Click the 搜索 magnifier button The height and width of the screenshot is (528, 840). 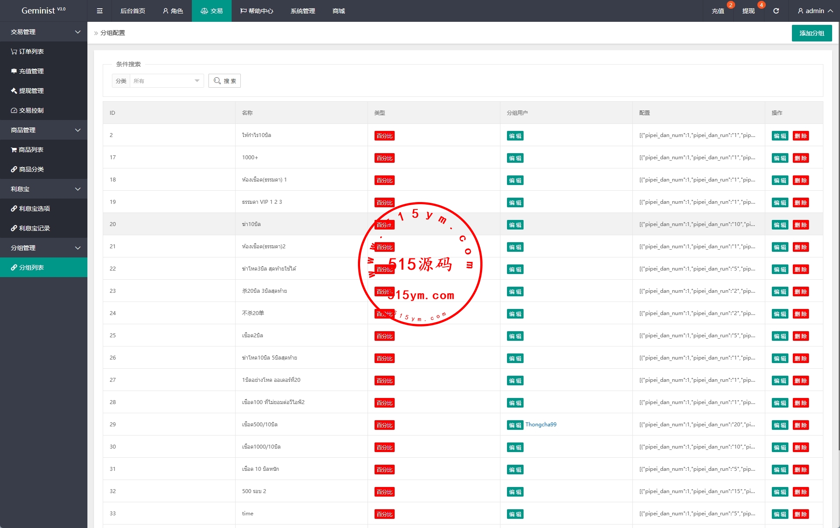[225, 81]
